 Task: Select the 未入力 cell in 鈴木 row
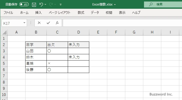point(78,57)
